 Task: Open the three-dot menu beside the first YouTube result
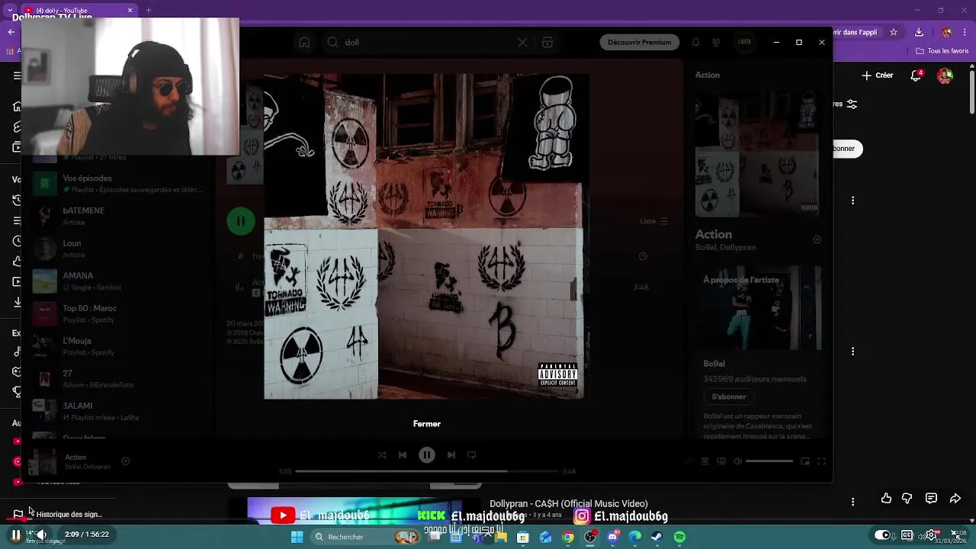(852, 201)
